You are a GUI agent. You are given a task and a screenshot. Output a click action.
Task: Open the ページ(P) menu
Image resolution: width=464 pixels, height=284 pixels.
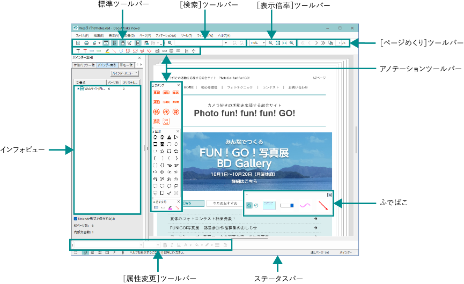tap(145, 35)
